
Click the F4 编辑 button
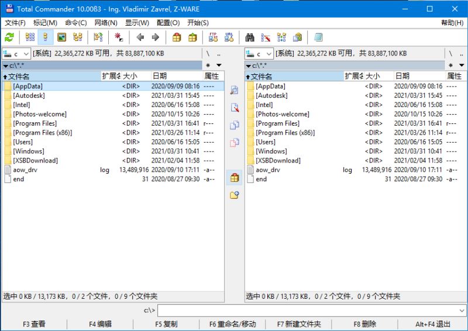pos(100,324)
